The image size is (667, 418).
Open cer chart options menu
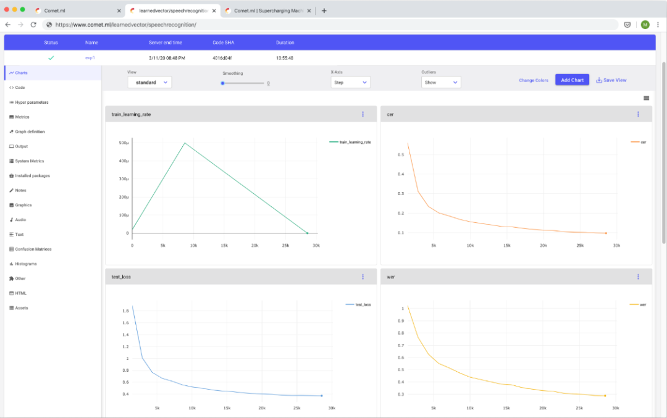pos(638,114)
